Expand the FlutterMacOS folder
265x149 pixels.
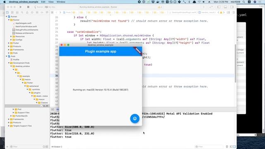click(x=11, y=116)
